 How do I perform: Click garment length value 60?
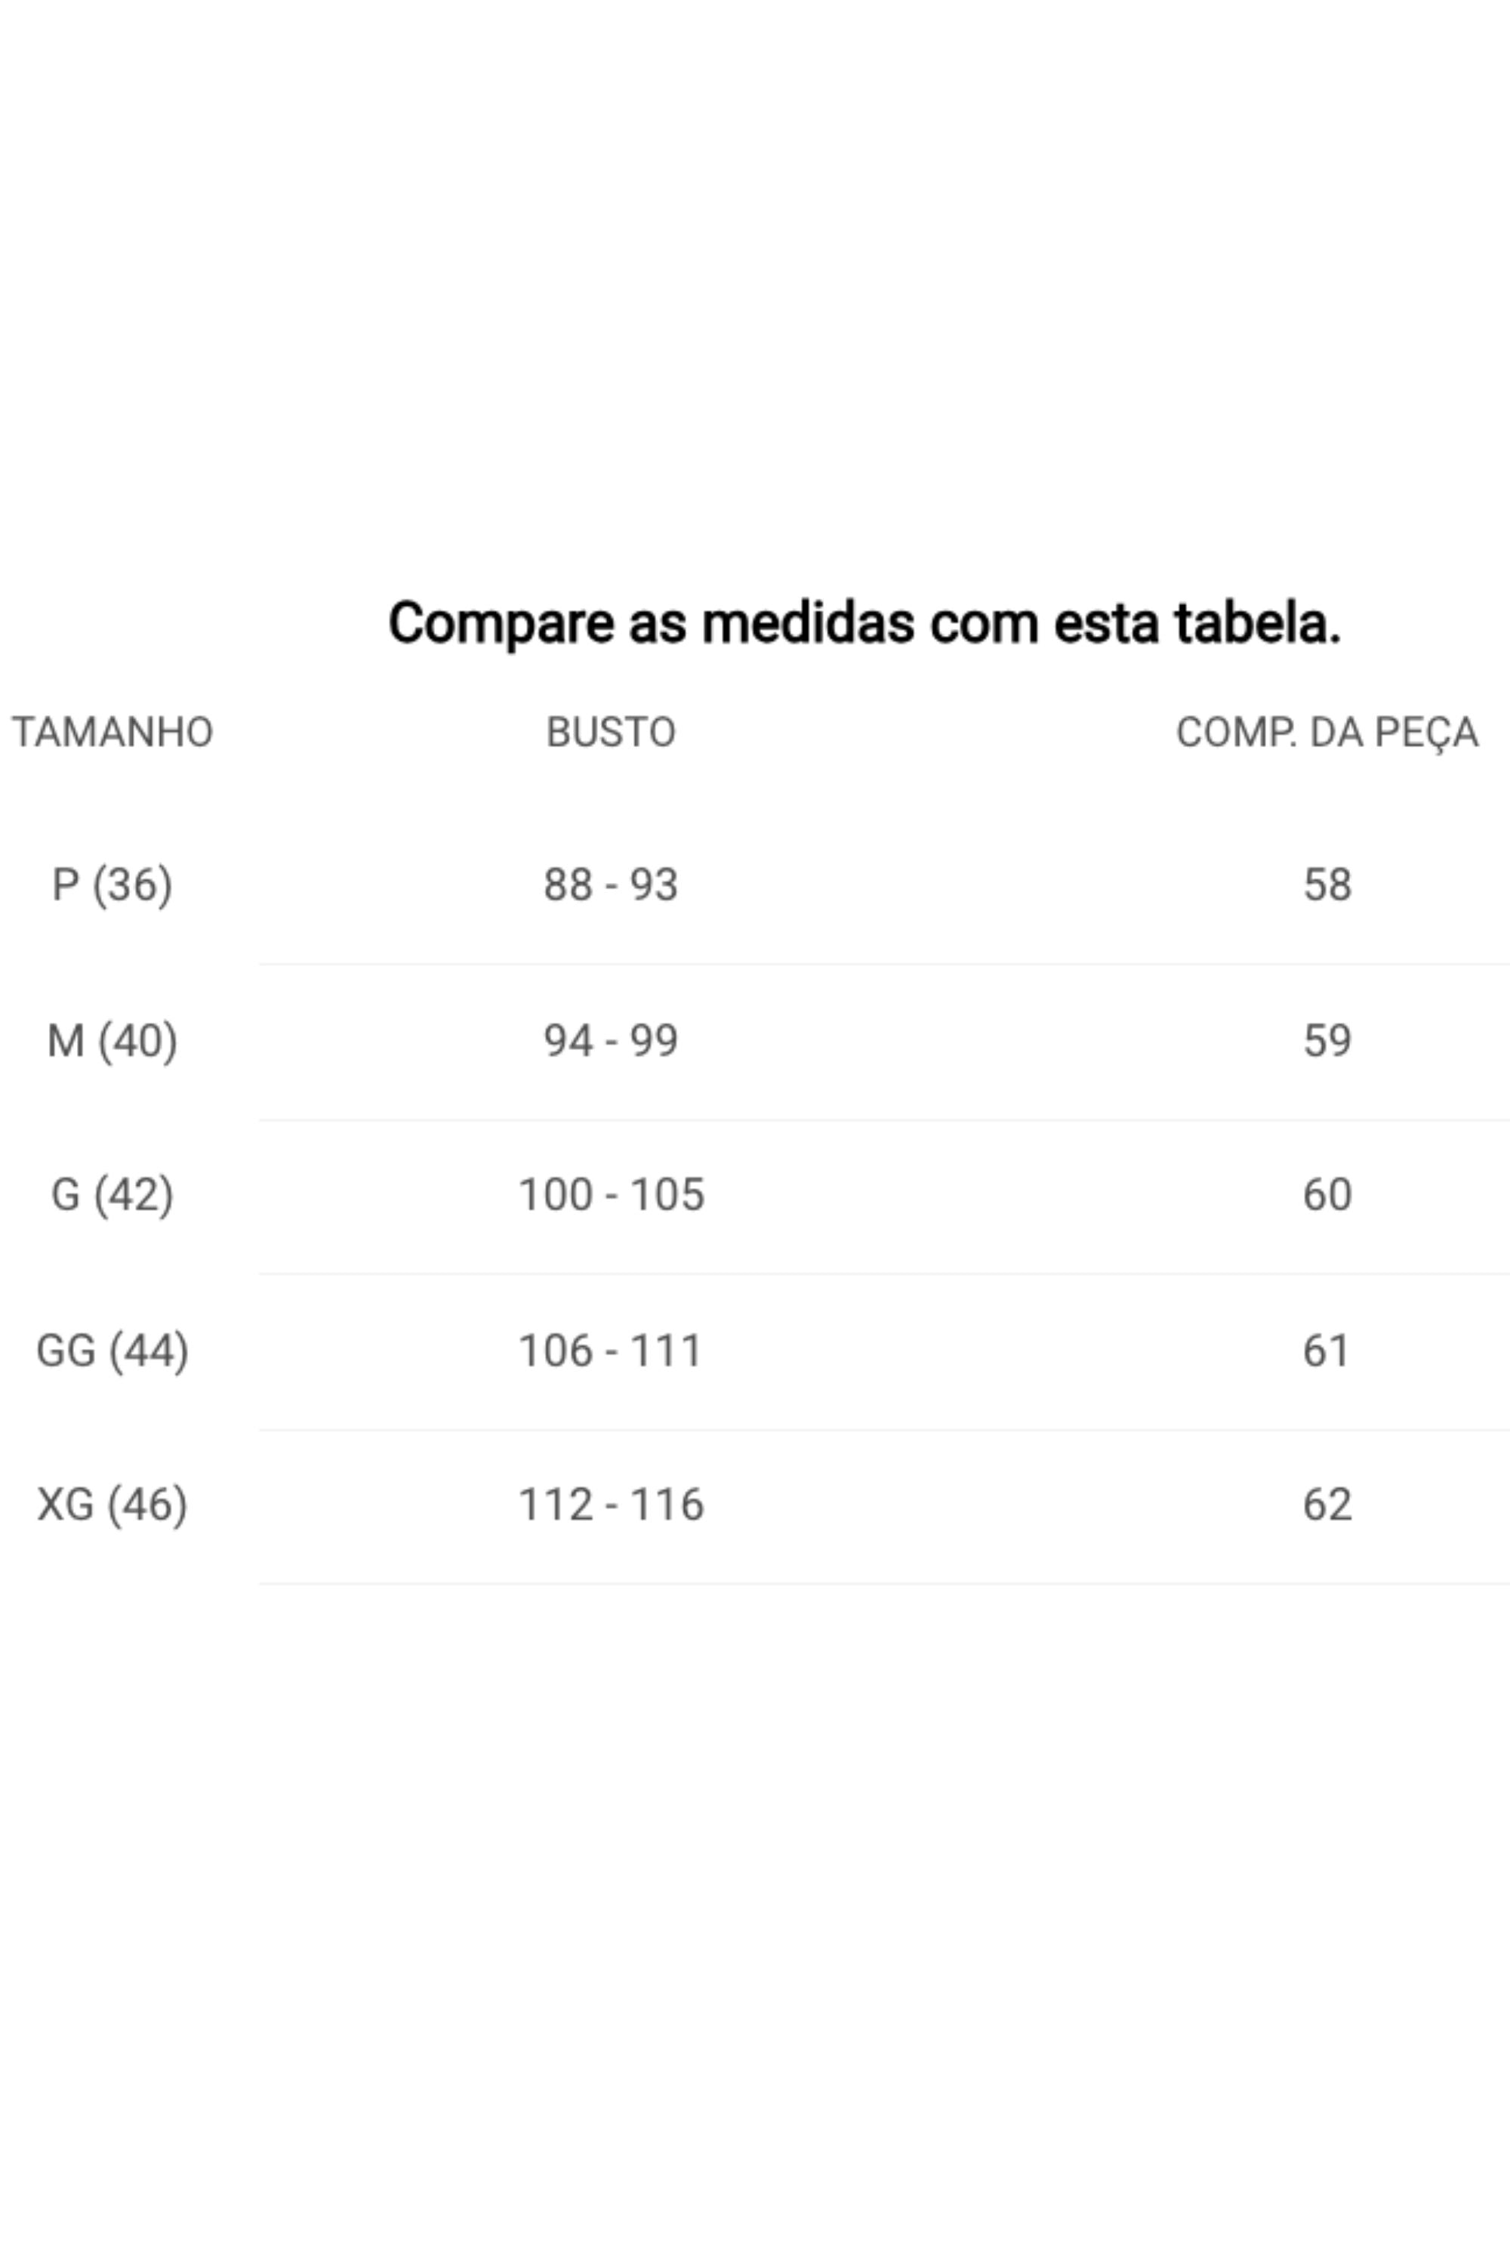pyautogui.click(x=1327, y=1195)
